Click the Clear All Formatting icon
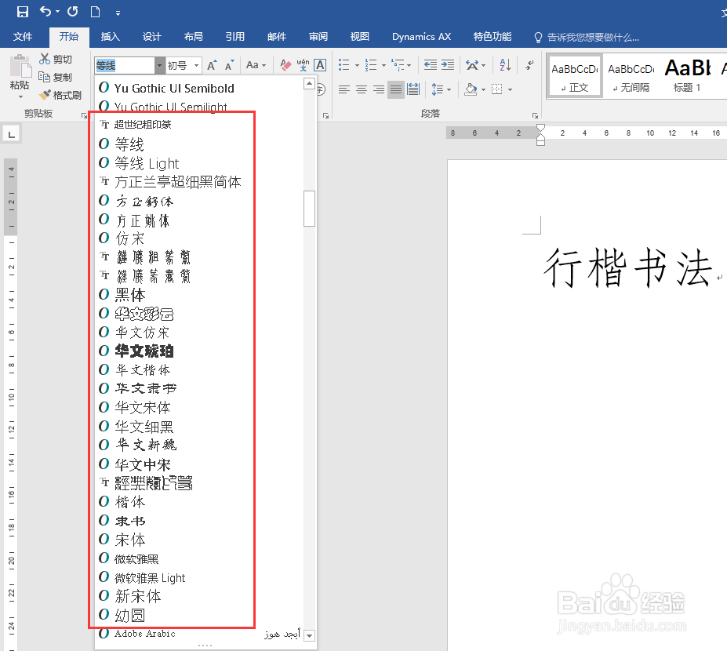 284,64
